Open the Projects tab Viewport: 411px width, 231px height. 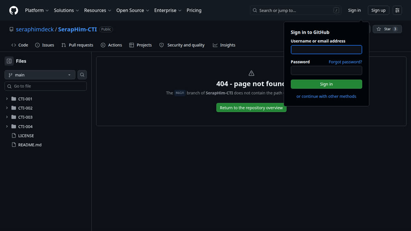(x=140, y=45)
